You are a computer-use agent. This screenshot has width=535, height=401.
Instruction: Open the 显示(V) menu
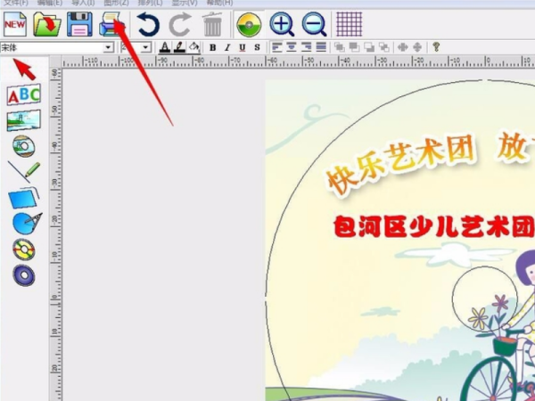185,3
